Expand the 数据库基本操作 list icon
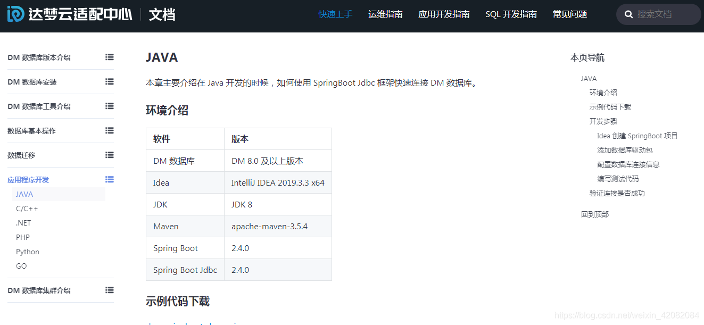704x325 pixels. coord(110,130)
